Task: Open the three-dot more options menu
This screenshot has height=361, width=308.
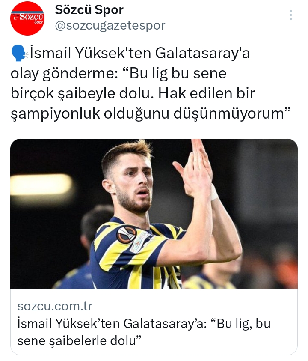Action: [x=291, y=15]
